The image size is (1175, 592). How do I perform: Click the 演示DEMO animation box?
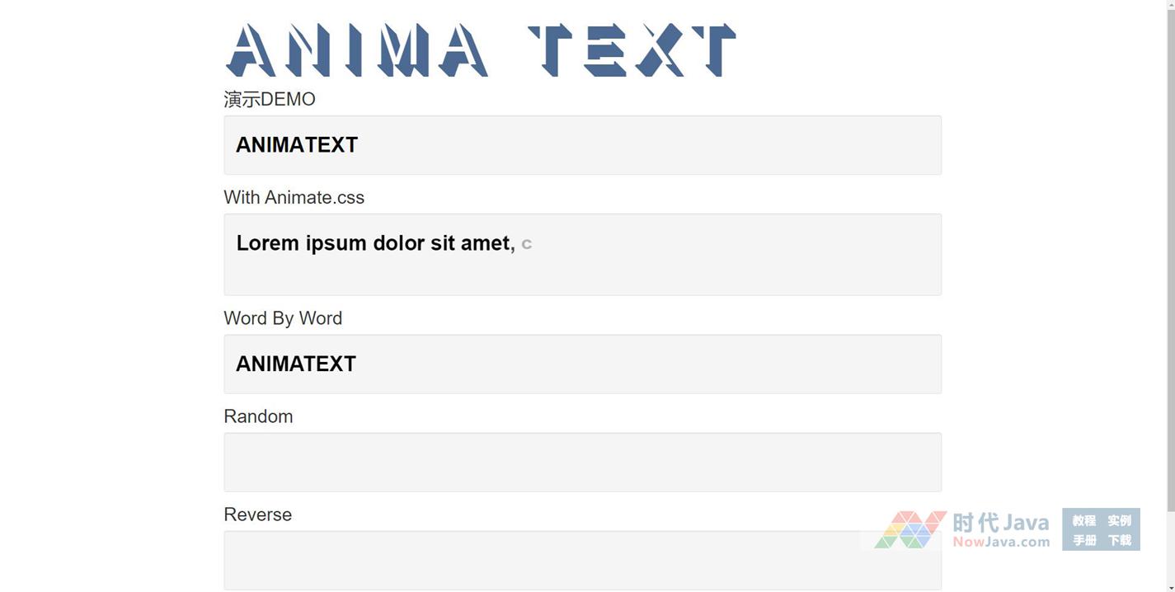pyautogui.click(x=582, y=145)
